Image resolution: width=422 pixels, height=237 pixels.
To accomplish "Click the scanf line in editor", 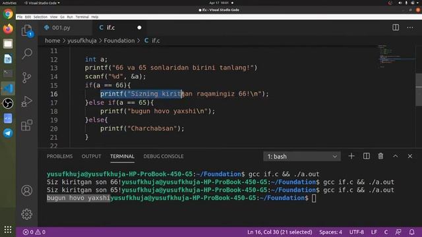I will click(115, 76).
